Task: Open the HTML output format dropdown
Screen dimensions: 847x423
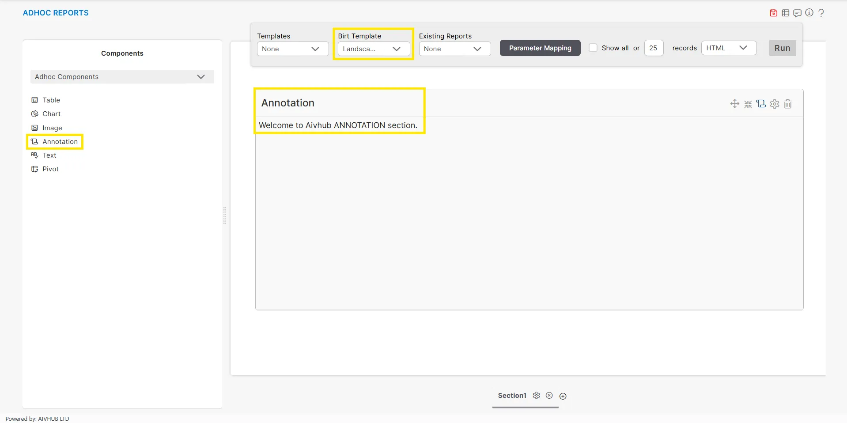Action: click(728, 48)
